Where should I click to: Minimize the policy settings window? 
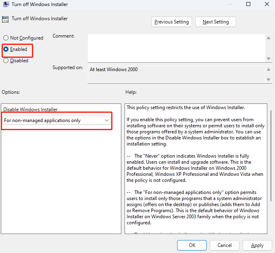pos(230,4)
